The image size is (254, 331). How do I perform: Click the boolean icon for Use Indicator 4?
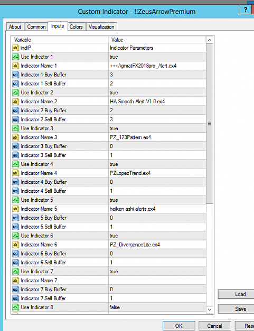pos(15,164)
